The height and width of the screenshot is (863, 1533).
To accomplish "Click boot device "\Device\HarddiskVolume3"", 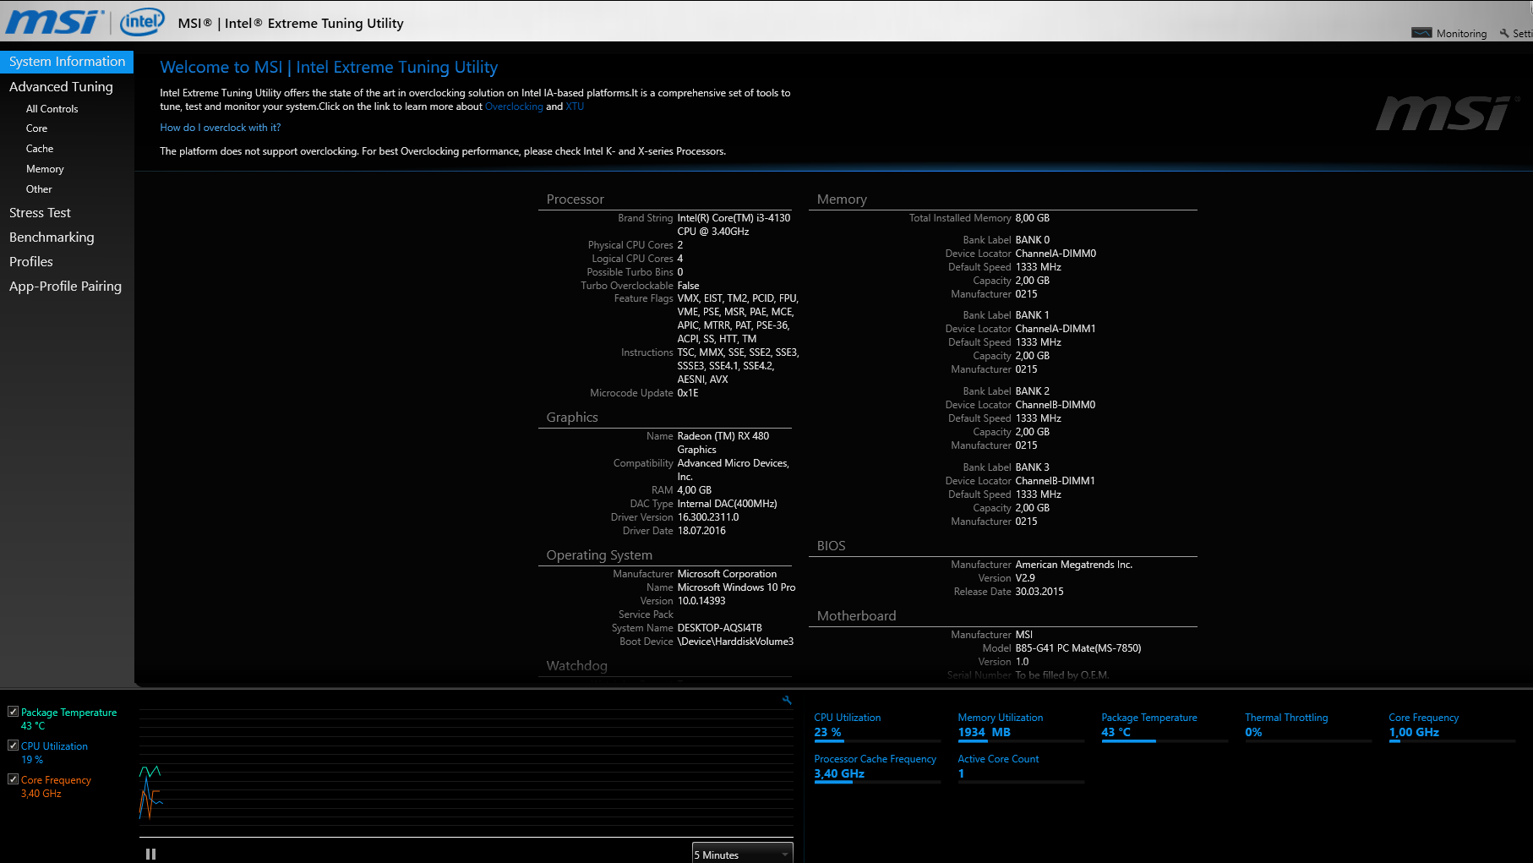I will [736, 642].
